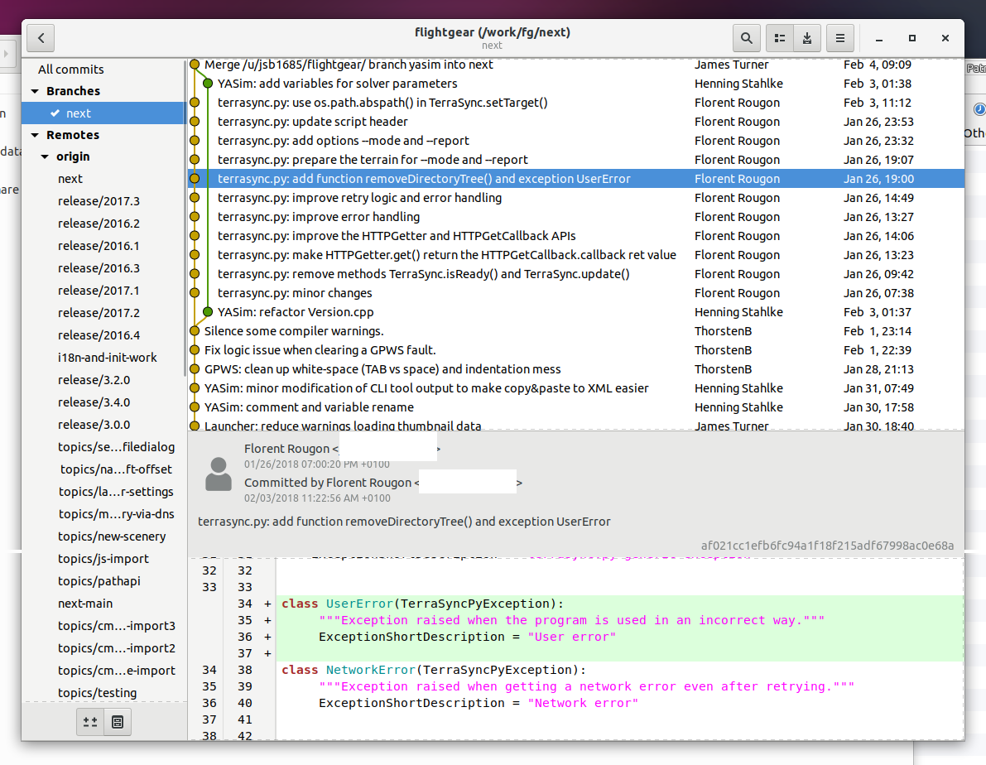Select branch release/2017.2
Image resolution: width=986 pixels, height=765 pixels.
click(104, 313)
